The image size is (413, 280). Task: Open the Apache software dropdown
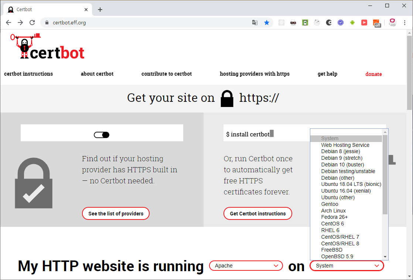click(x=246, y=266)
